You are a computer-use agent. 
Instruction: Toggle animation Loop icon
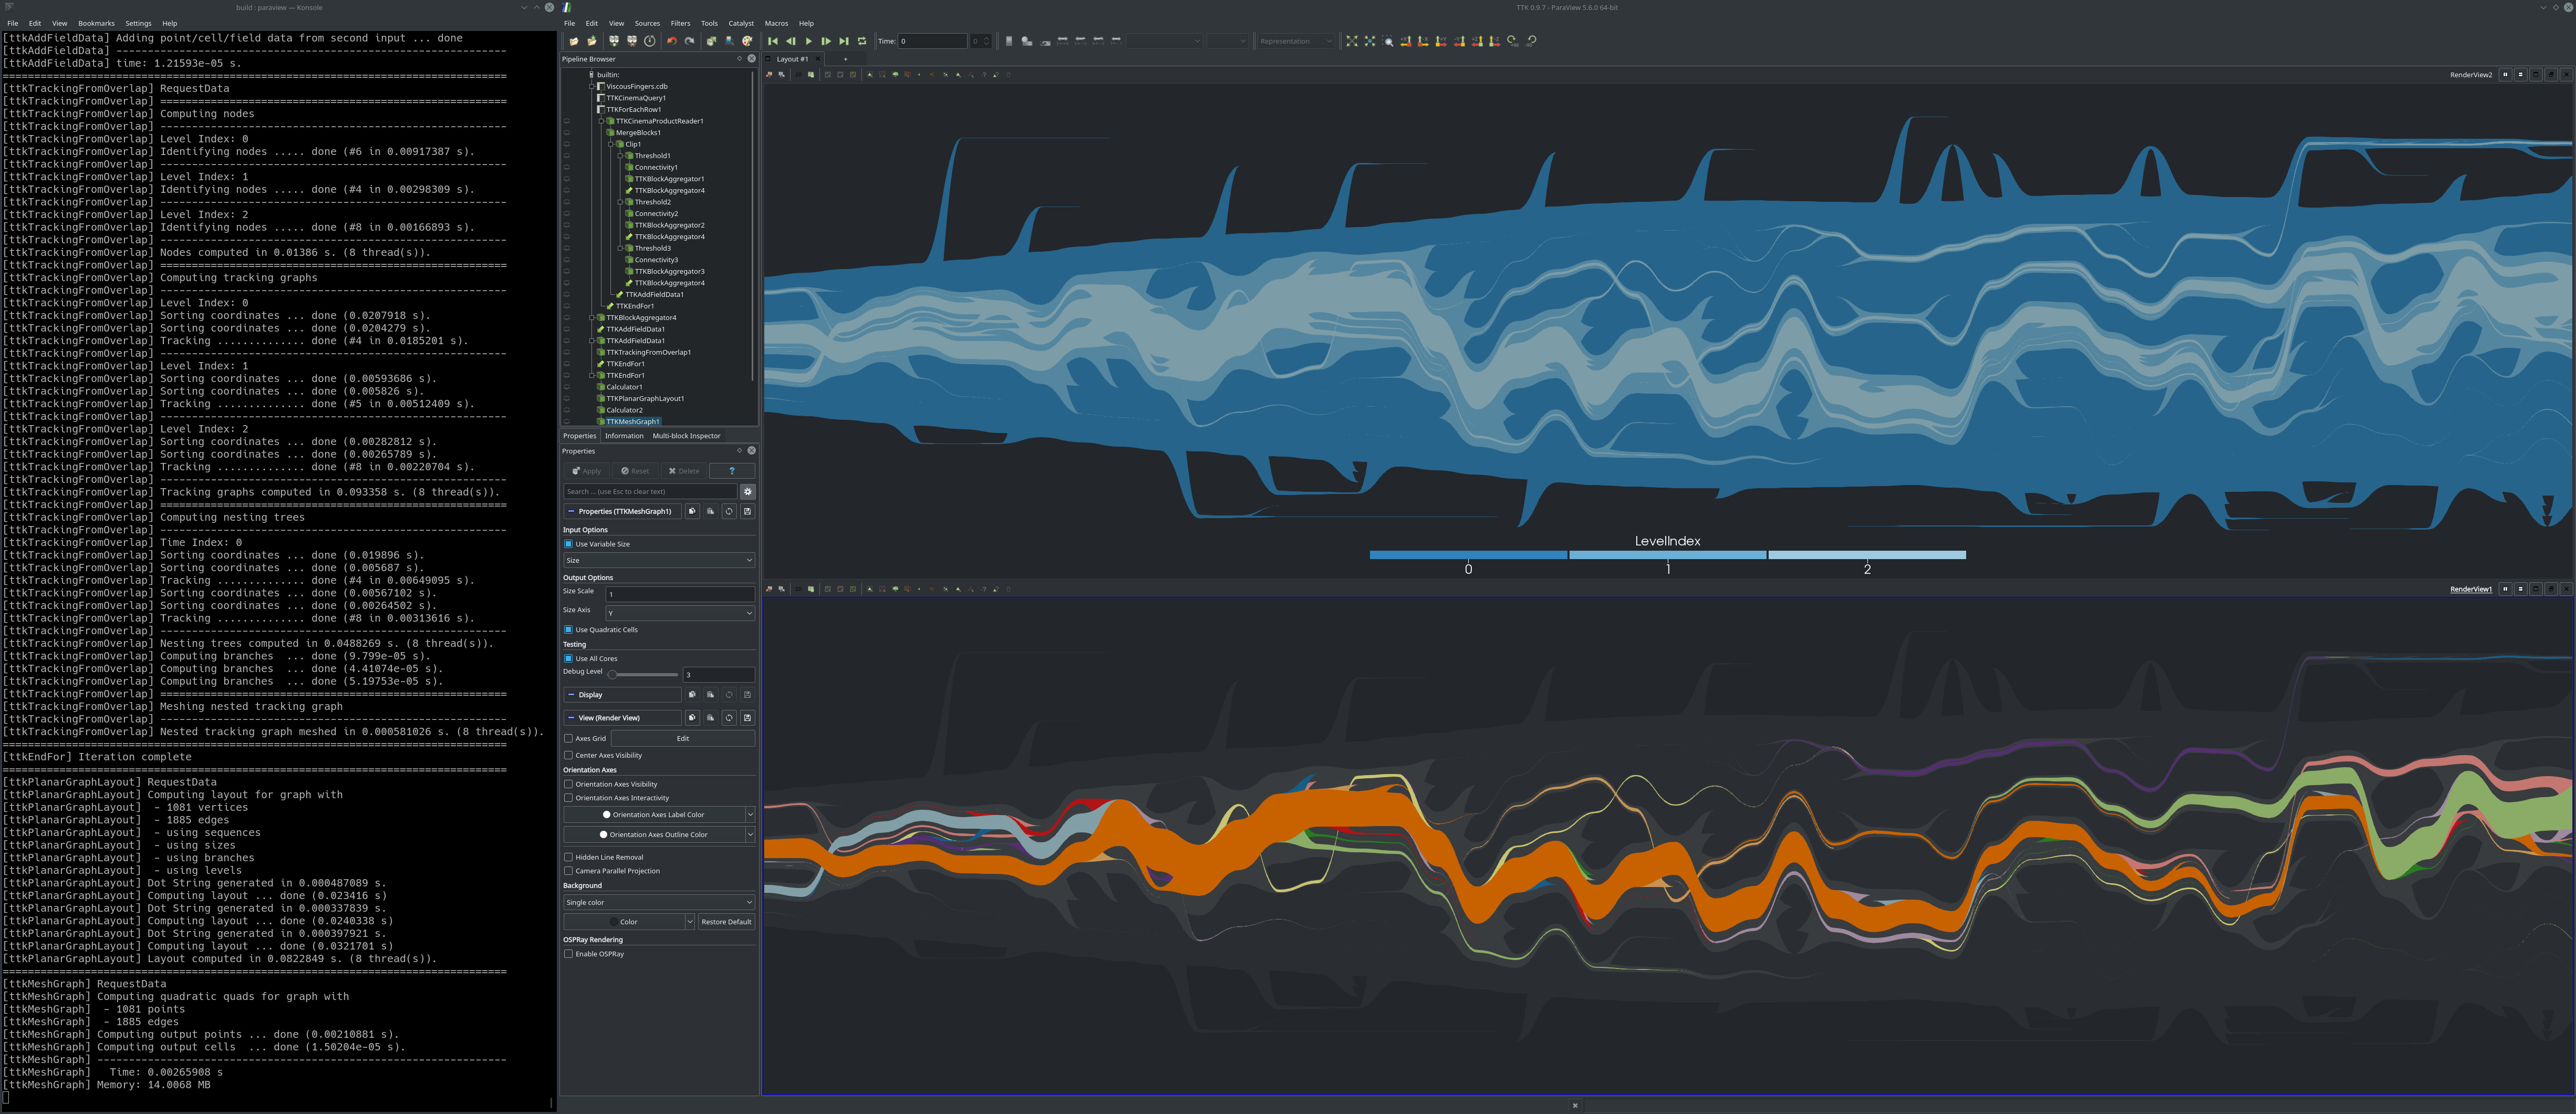[x=862, y=41]
